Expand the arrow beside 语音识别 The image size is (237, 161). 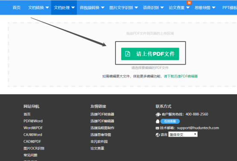pos(162,7)
